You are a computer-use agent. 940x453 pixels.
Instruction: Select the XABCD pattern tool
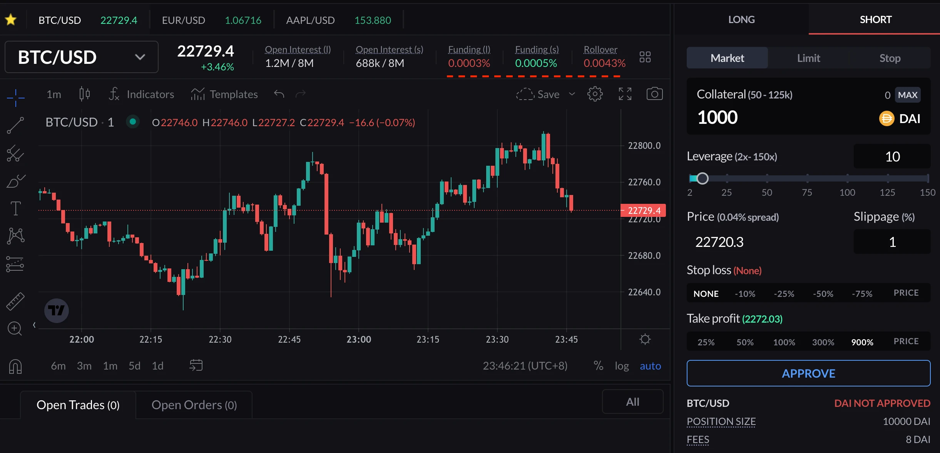coord(15,236)
